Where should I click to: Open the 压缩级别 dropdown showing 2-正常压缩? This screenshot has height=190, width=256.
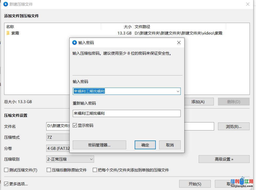70,159
